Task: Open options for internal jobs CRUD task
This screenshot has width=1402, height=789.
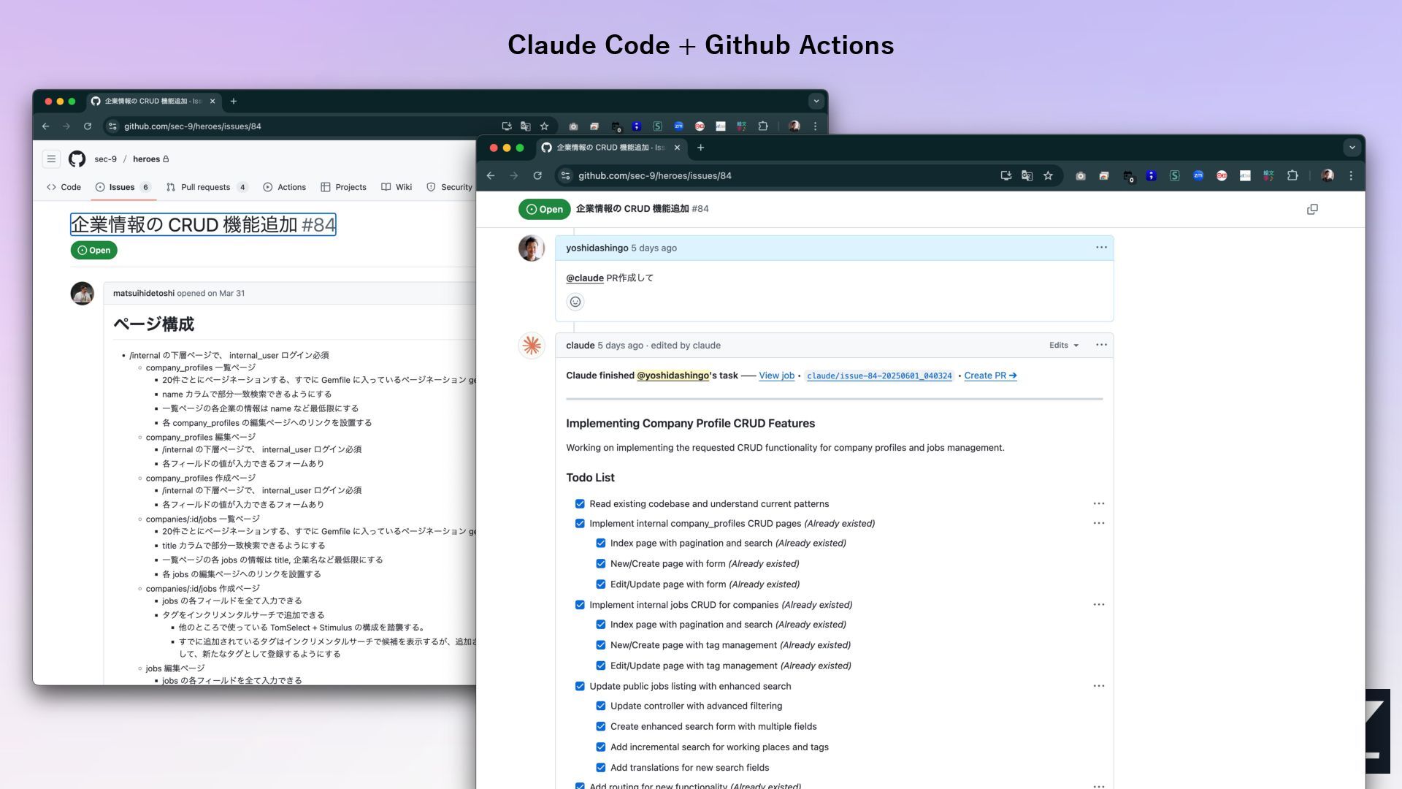Action: pyautogui.click(x=1098, y=605)
